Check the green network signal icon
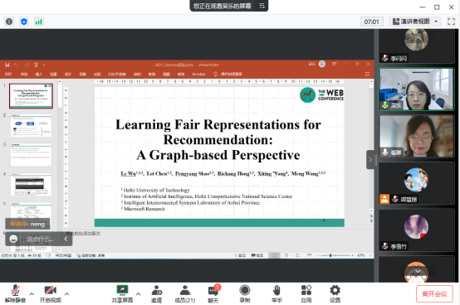 [x=38, y=22]
